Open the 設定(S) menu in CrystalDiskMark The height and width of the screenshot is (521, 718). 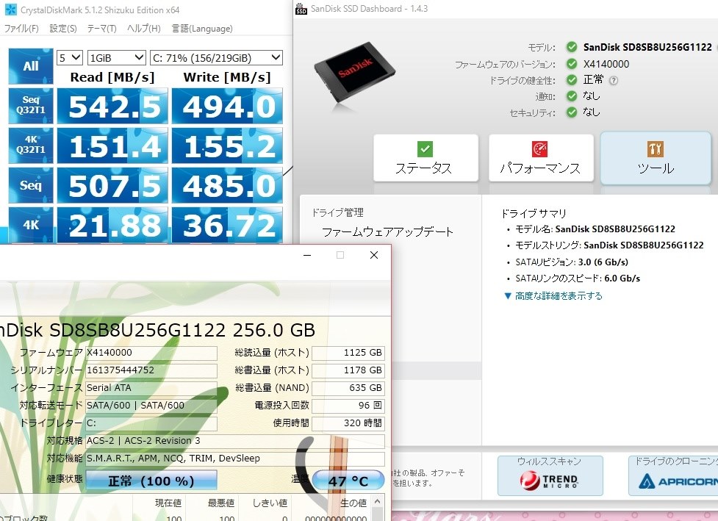63,29
